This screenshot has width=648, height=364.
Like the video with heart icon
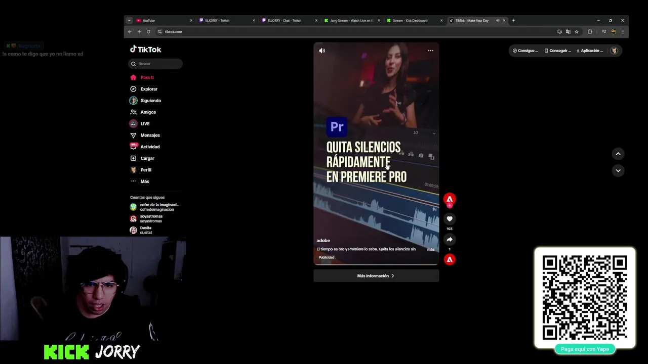click(x=450, y=219)
